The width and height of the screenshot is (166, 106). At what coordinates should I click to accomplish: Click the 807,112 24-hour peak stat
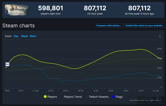point(95,10)
